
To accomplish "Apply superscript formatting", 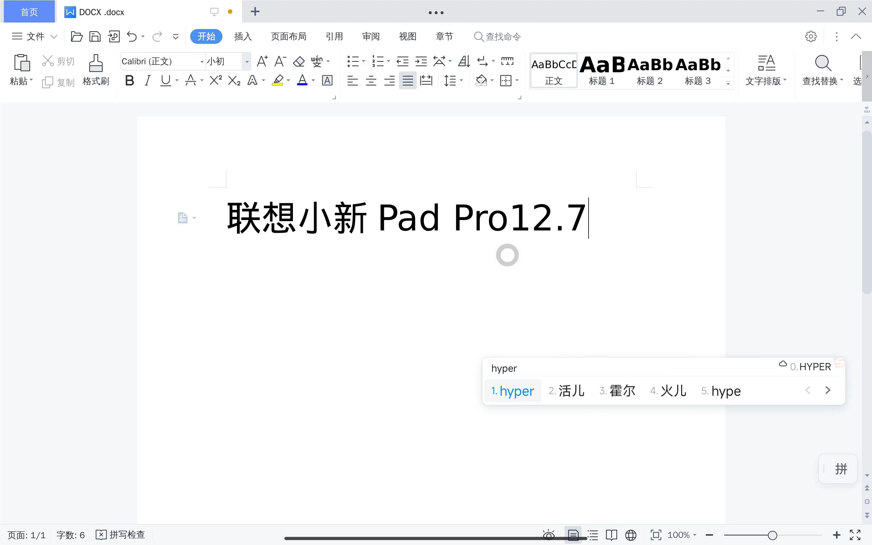I will [x=215, y=80].
